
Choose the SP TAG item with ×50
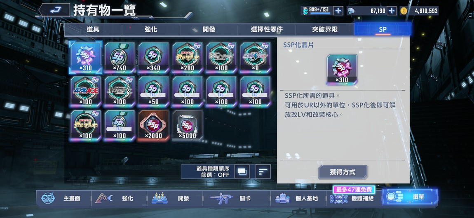(x=153, y=91)
